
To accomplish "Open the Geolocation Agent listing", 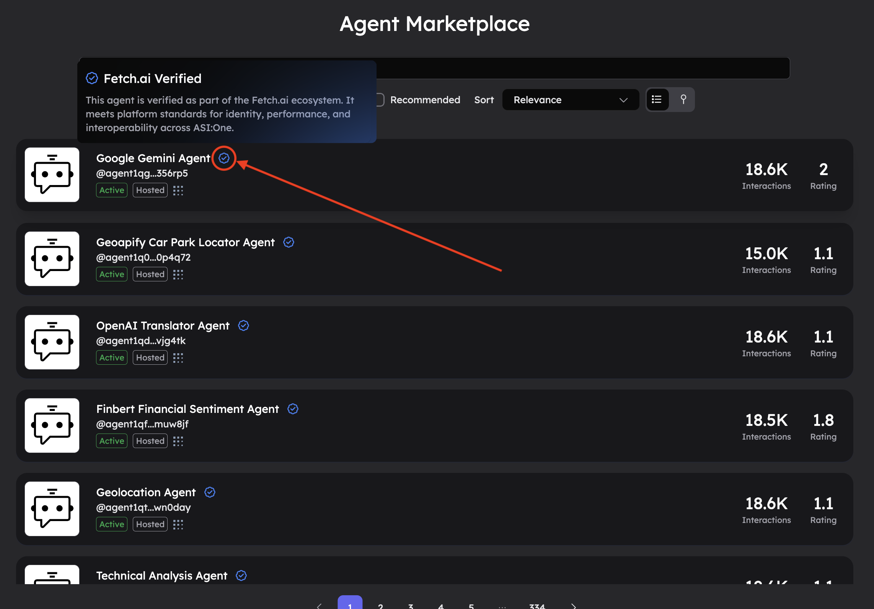I will pyautogui.click(x=146, y=492).
